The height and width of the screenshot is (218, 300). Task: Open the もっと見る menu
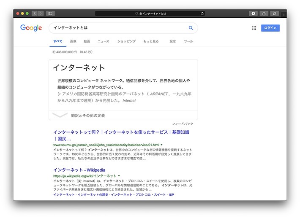pyautogui.click(x=151, y=41)
